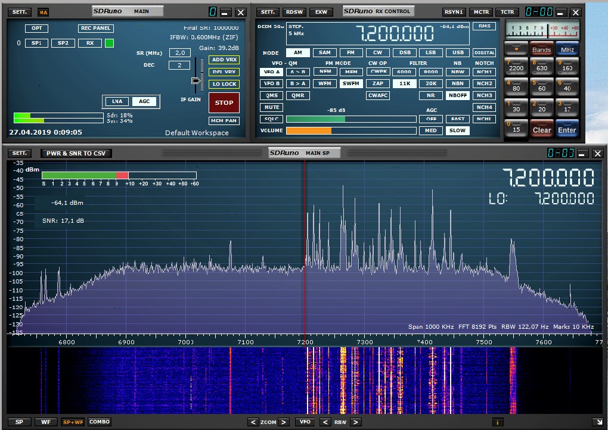The width and height of the screenshot is (608, 430).
Task: Switch to USB mode
Action: [x=458, y=52]
